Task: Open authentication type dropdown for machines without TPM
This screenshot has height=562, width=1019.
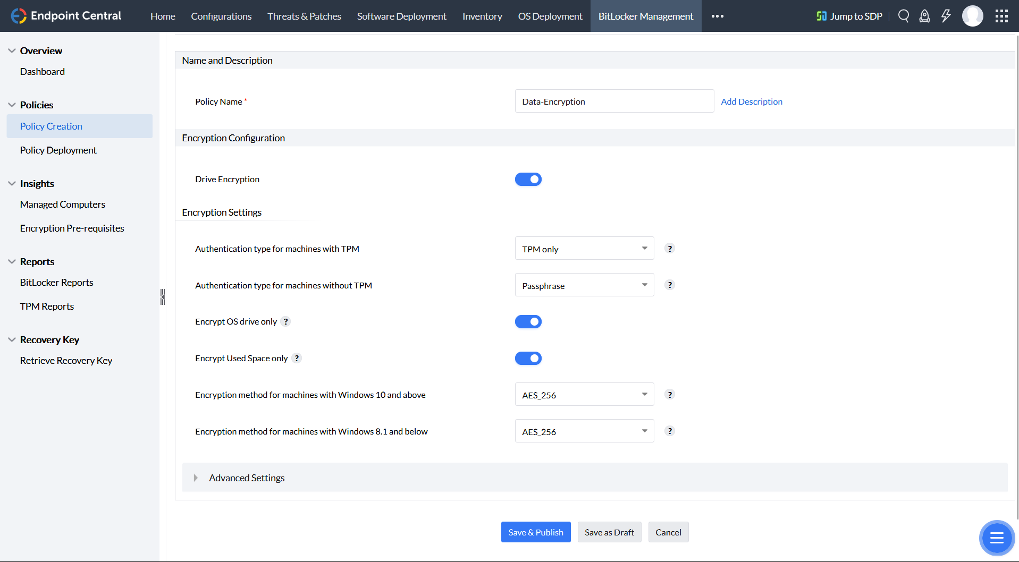Action: 584,285
